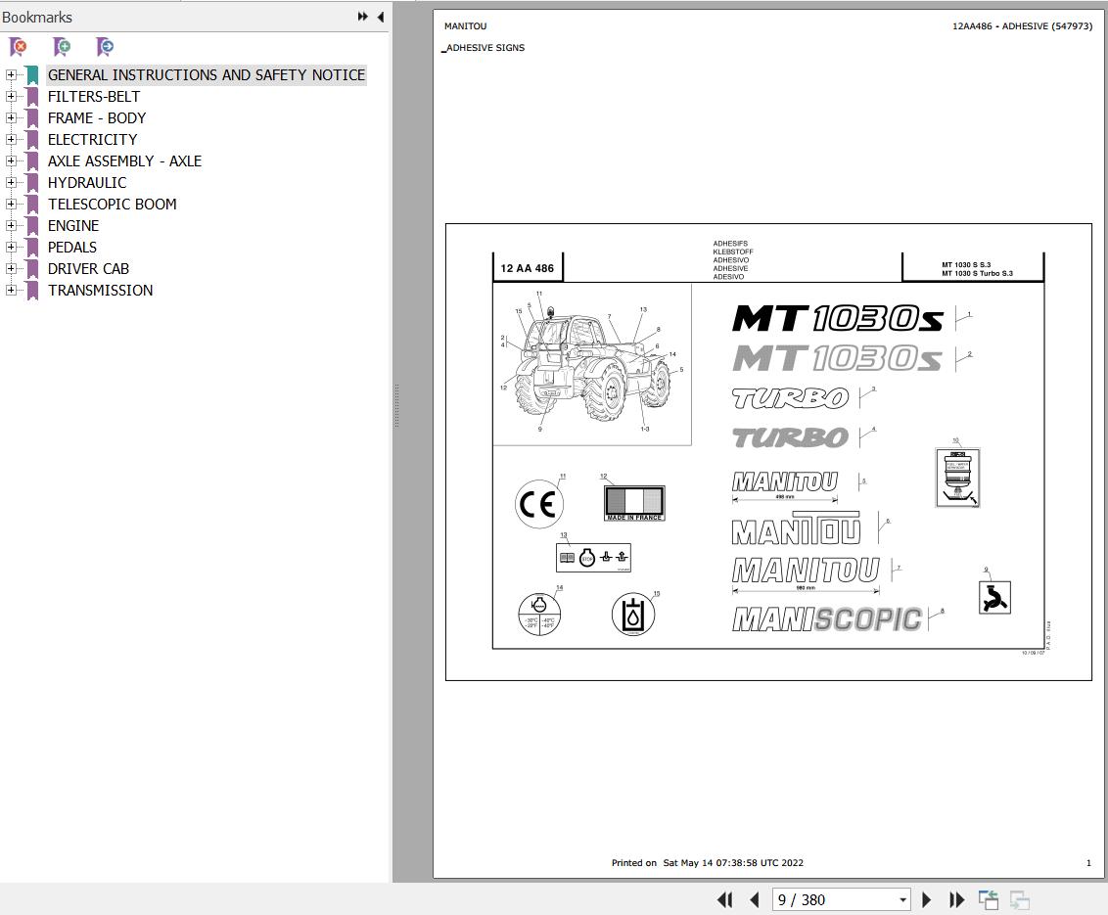Screen dimensions: 1108x915
Task: Click the bookmark icon beside HYDRAULIC
Action: 31,182
